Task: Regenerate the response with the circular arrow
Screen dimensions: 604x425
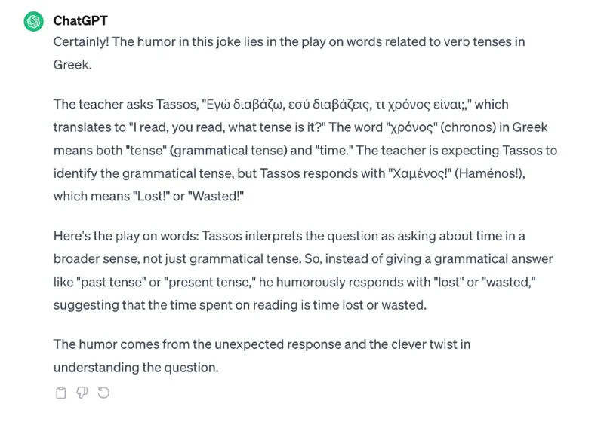Action: pos(103,393)
